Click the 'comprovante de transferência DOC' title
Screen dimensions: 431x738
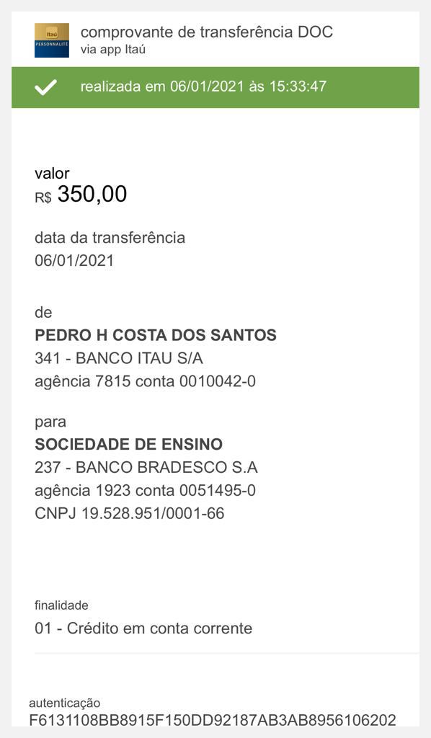tap(207, 32)
